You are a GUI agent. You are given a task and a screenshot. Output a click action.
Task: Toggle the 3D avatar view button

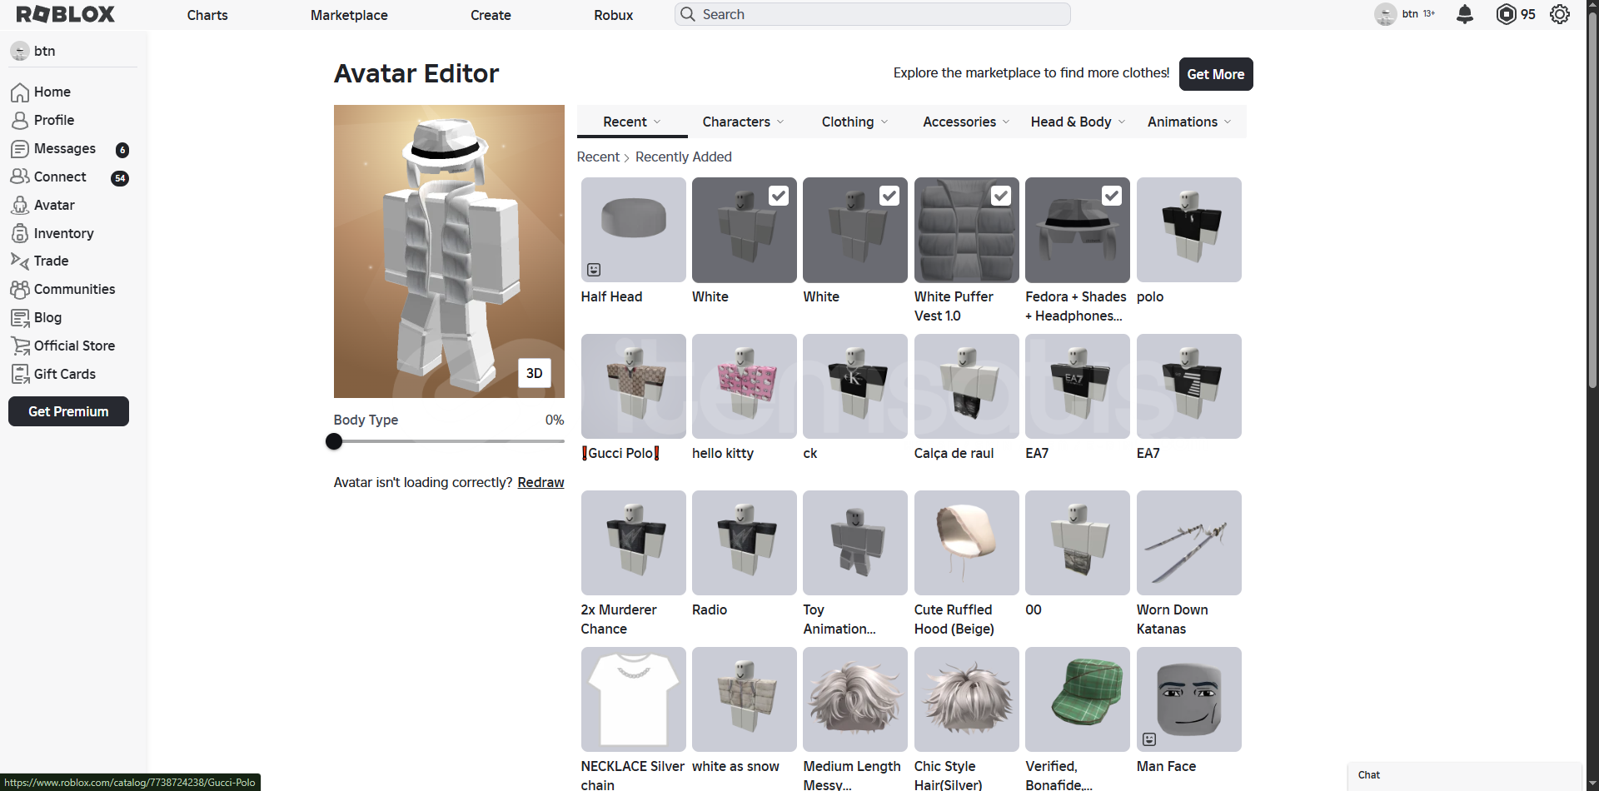pos(534,373)
